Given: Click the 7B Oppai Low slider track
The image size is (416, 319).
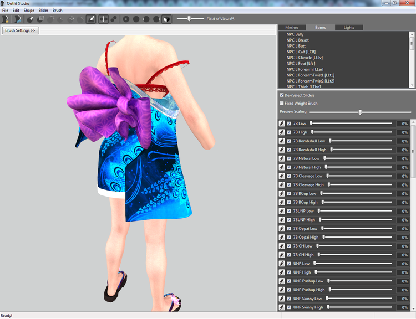Looking at the screenshot, I should (x=356, y=228).
